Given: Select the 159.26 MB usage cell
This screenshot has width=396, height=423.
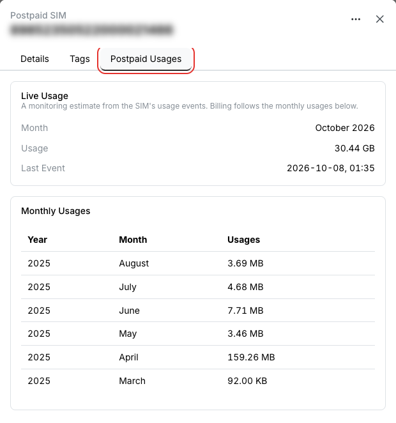Looking at the screenshot, I should coord(251,357).
